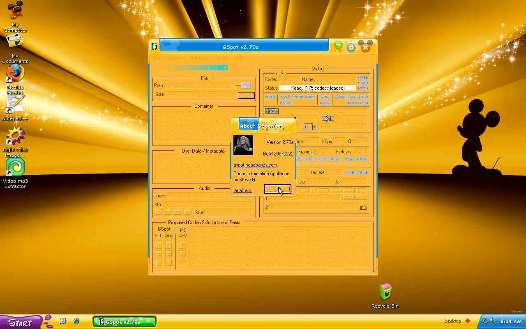Open the gspot.headbands.com link
The image size is (526, 329).
(x=255, y=165)
